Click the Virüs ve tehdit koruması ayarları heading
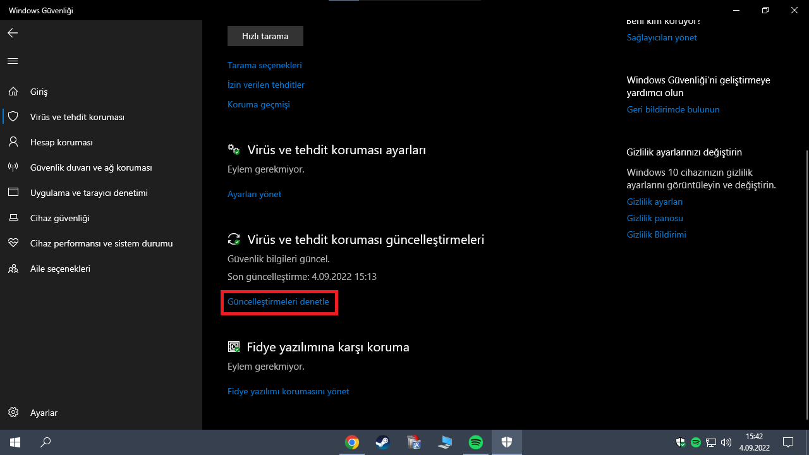This screenshot has height=455, width=809. [x=337, y=150]
